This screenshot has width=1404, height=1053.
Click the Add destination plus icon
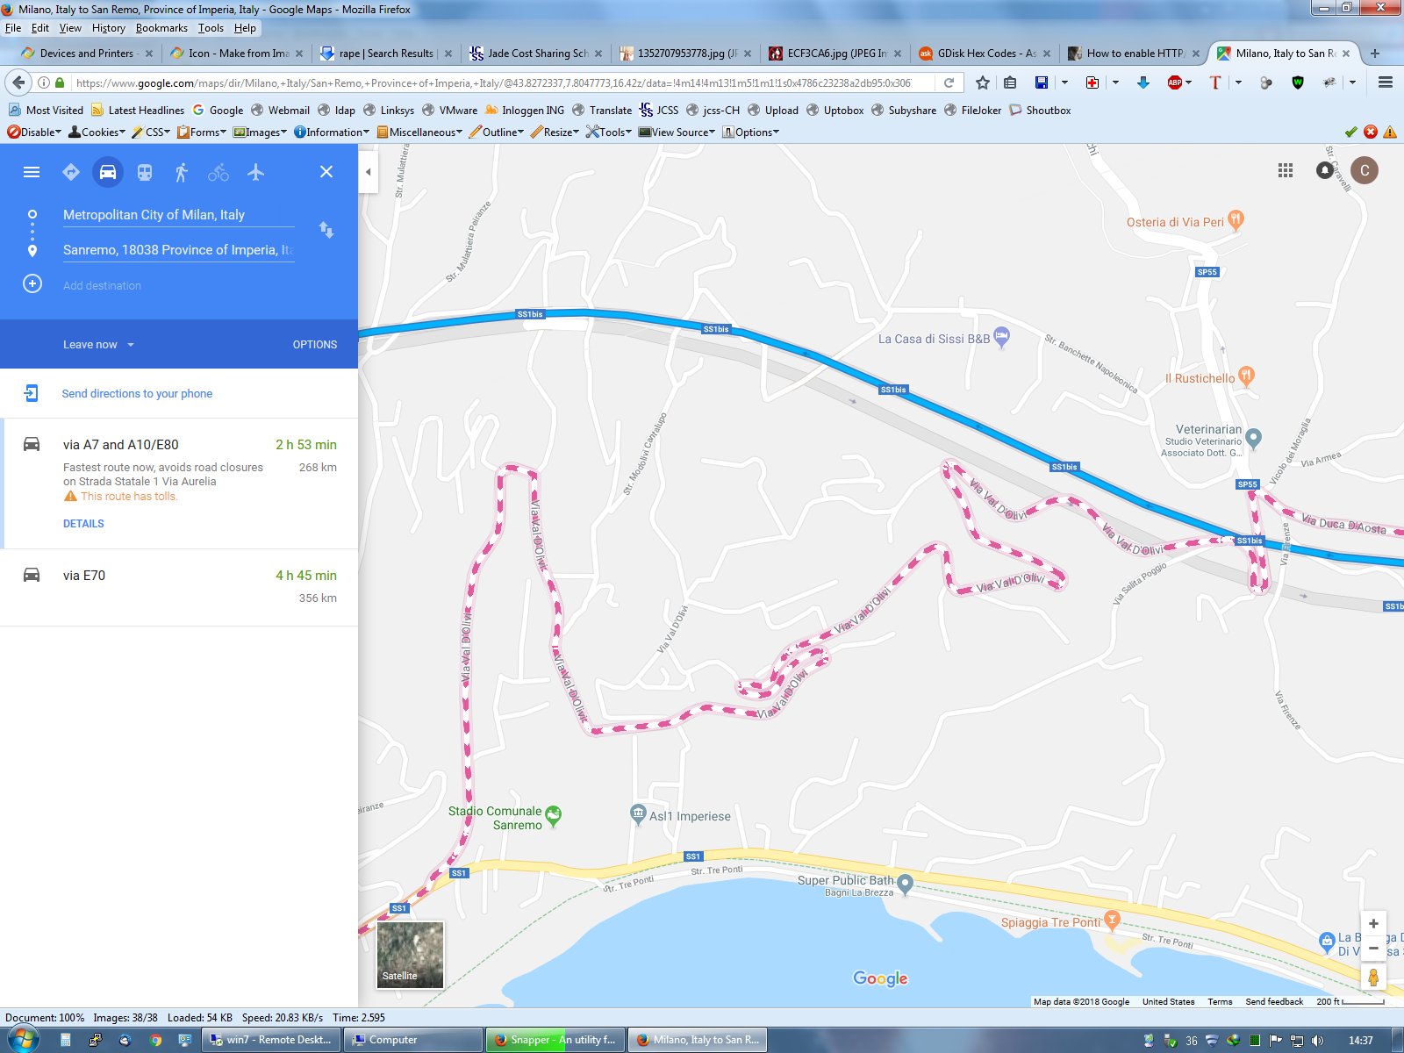(32, 284)
